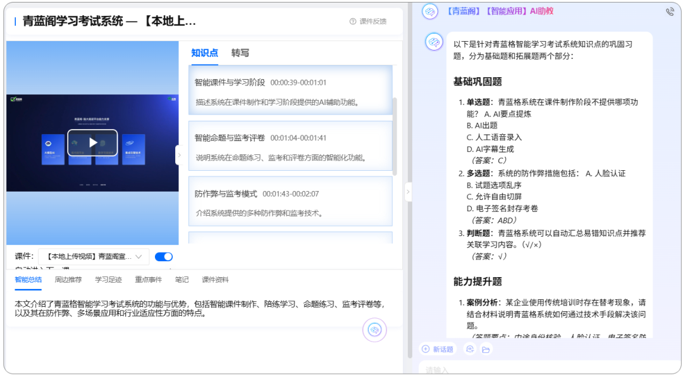The image size is (683, 384).
Task: Collapse the right chat panel via divider chevron
Action: coord(409,192)
